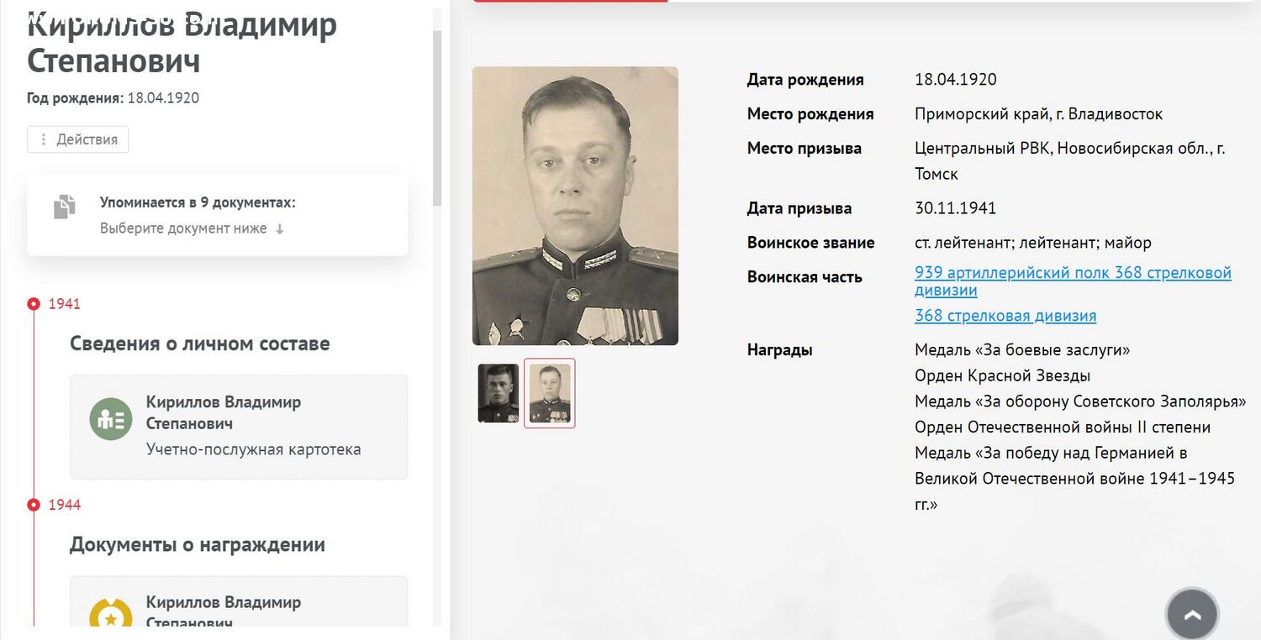Click the 1944 timeline marker
Image resolution: width=1261 pixels, height=640 pixels.
(34, 505)
